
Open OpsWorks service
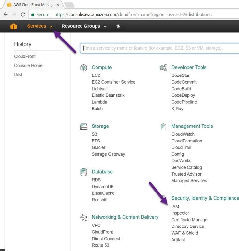181,161
